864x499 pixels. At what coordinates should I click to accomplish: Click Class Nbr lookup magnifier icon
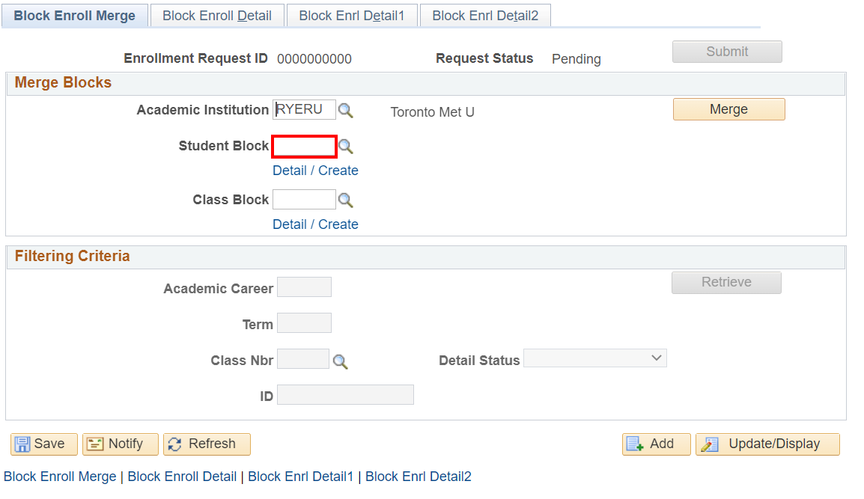(341, 362)
